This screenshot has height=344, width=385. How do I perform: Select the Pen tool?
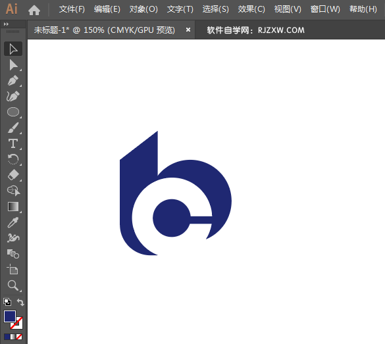[13, 81]
